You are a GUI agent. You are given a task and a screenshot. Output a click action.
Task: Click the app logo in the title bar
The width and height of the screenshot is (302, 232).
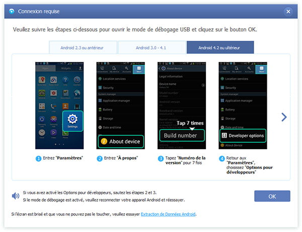(10, 11)
